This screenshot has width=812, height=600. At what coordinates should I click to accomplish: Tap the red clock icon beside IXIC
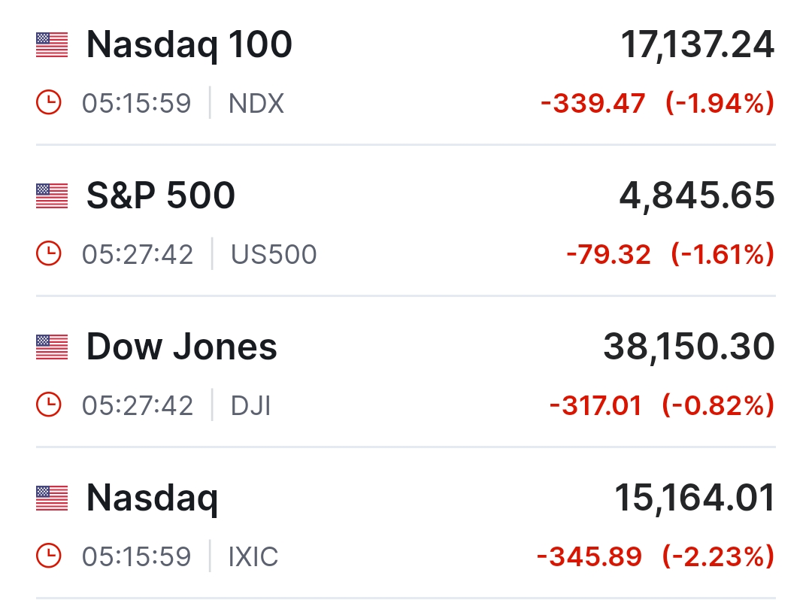[x=48, y=556]
